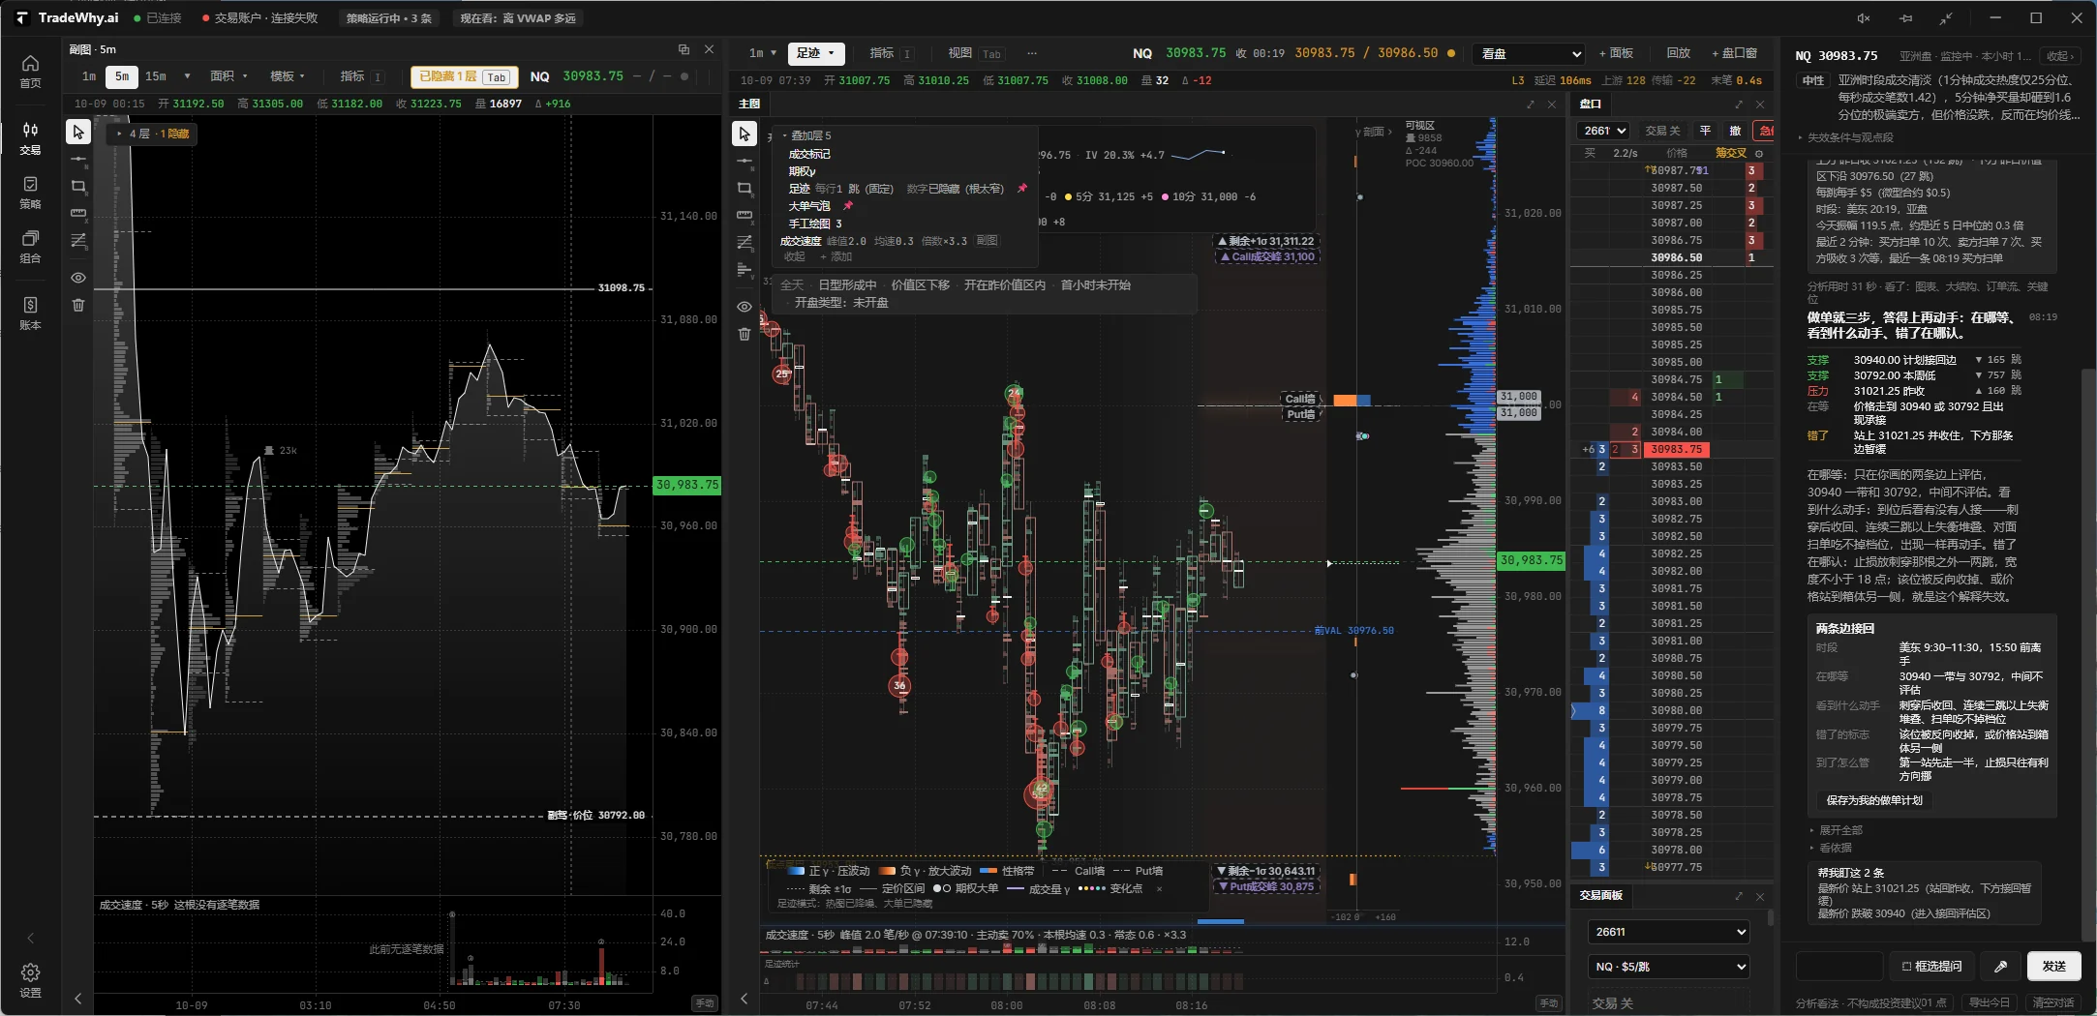Screen dimensions: 2097x1016
Task: Click 保存为我的做单计划 save plan button
Action: [1874, 800]
